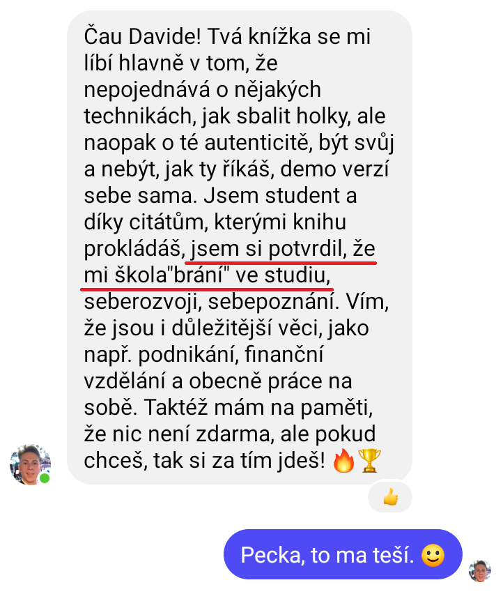This screenshot has height=594, width=496.
Task: Click the smiley emoji in the reply
Action: pos(433,556)
